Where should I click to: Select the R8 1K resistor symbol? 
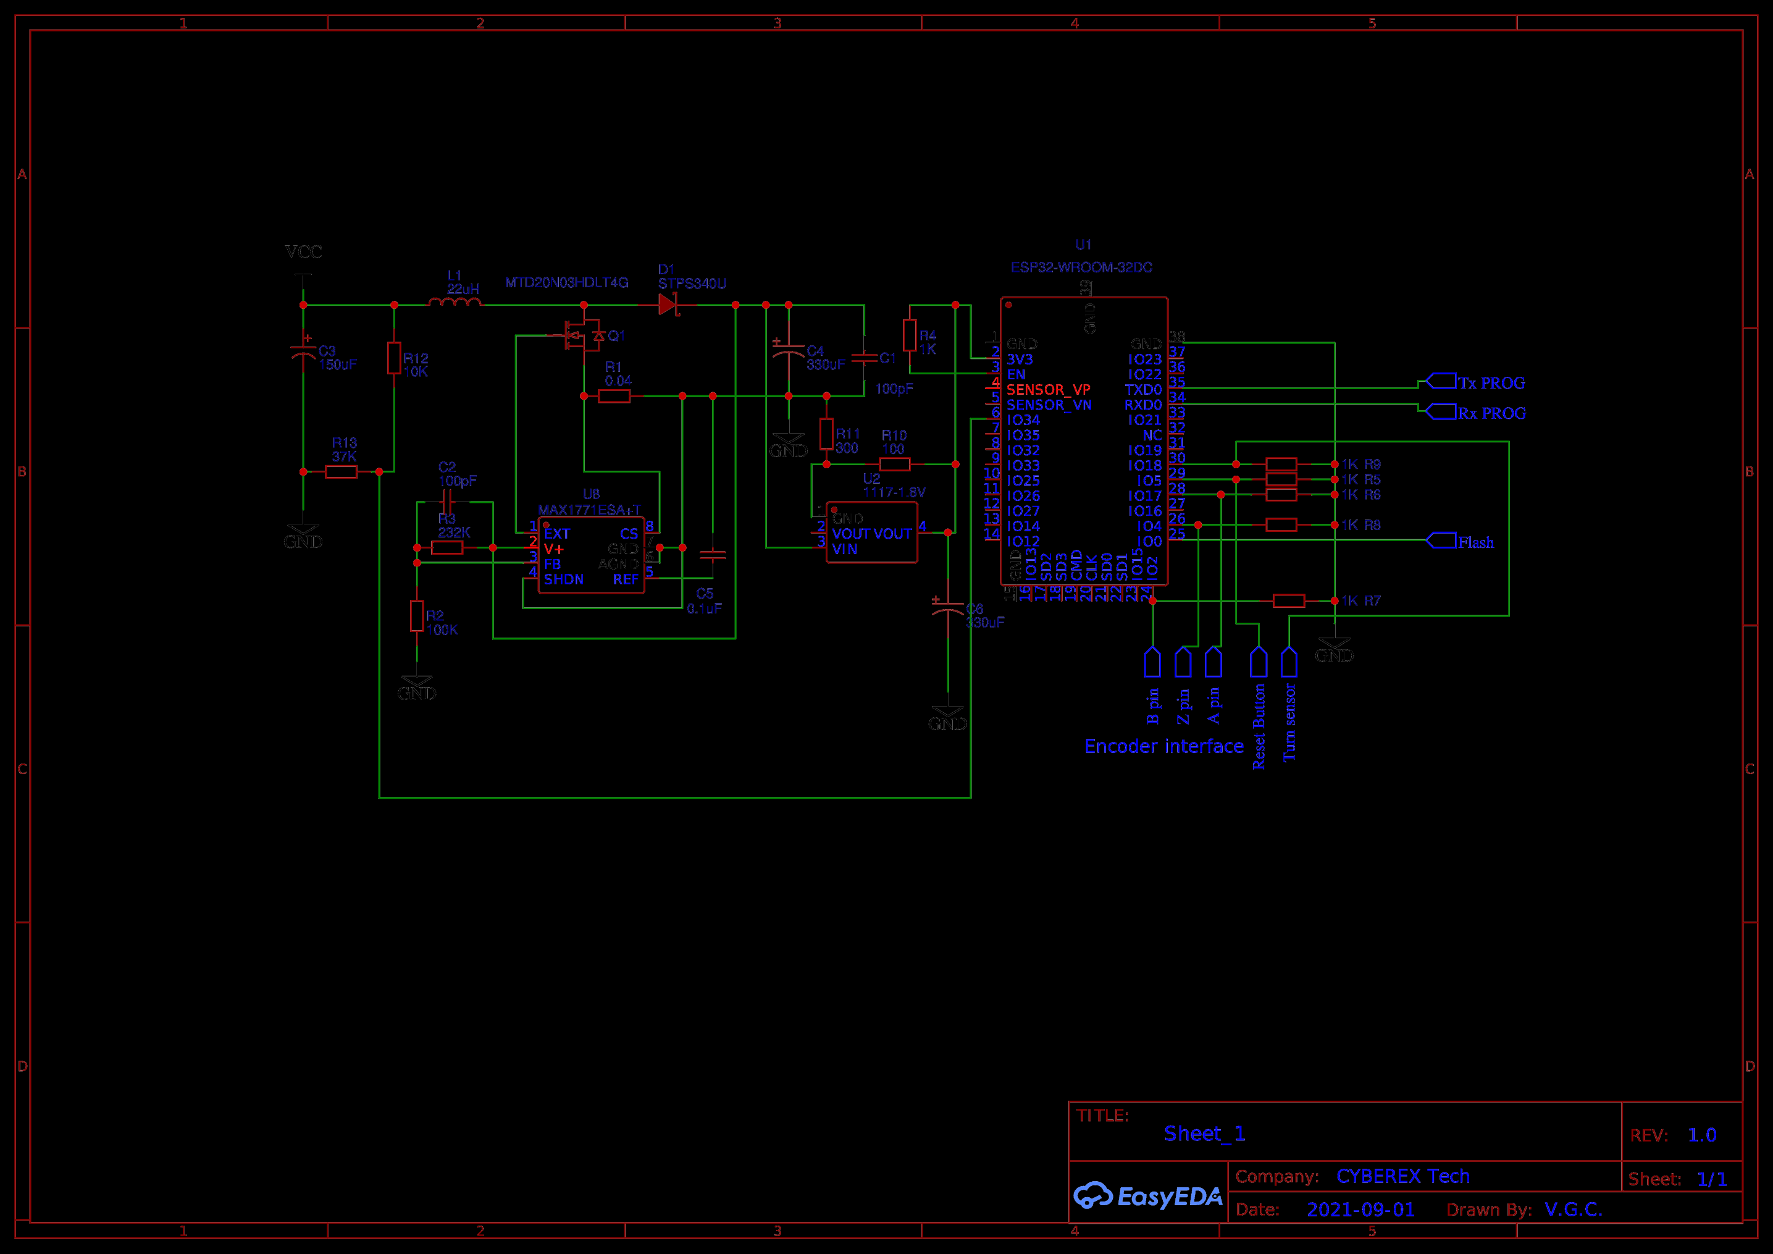pyautogui.click(x=1281, y=526)
